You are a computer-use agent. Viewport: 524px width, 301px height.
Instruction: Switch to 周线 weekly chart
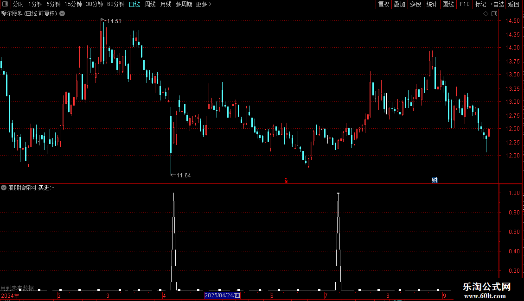(150, 4)
